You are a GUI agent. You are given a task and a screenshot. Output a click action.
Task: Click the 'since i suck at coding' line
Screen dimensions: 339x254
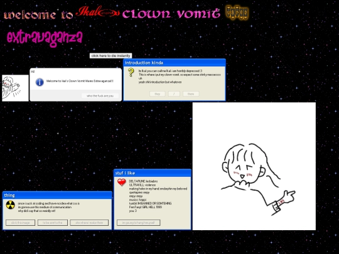48,203
